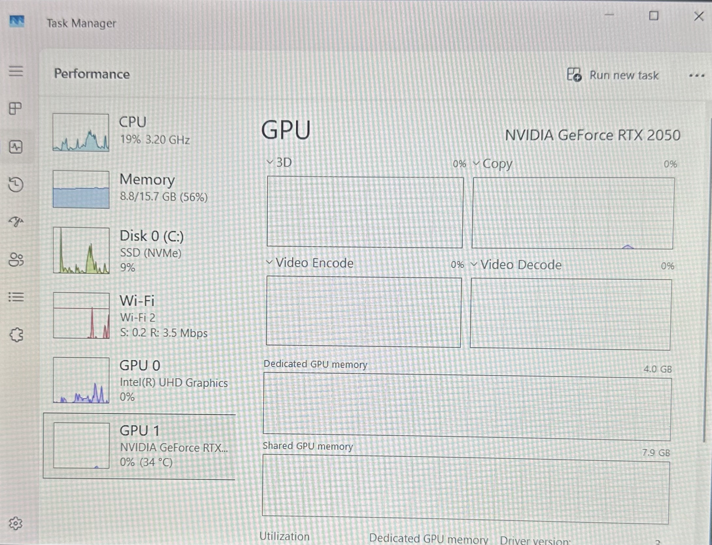The width and height of the screenshot is (712, 545).
Task: Open the navigation hamburger menu
Action: pyautogui.click(x=16, y=71)
